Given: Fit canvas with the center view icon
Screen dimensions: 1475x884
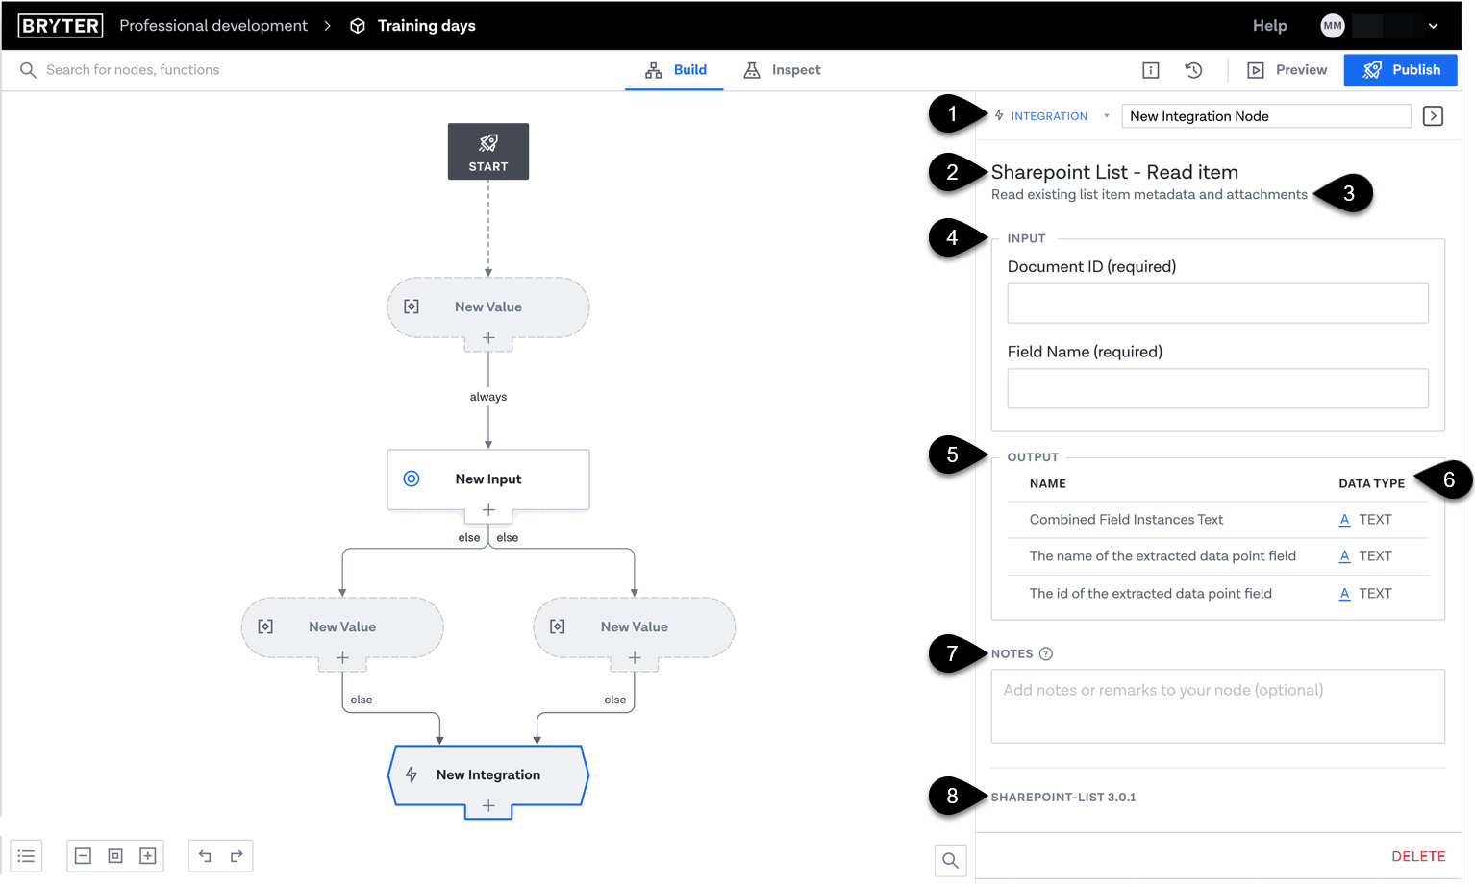Looking at the screenshot, I should coord(115,856).
